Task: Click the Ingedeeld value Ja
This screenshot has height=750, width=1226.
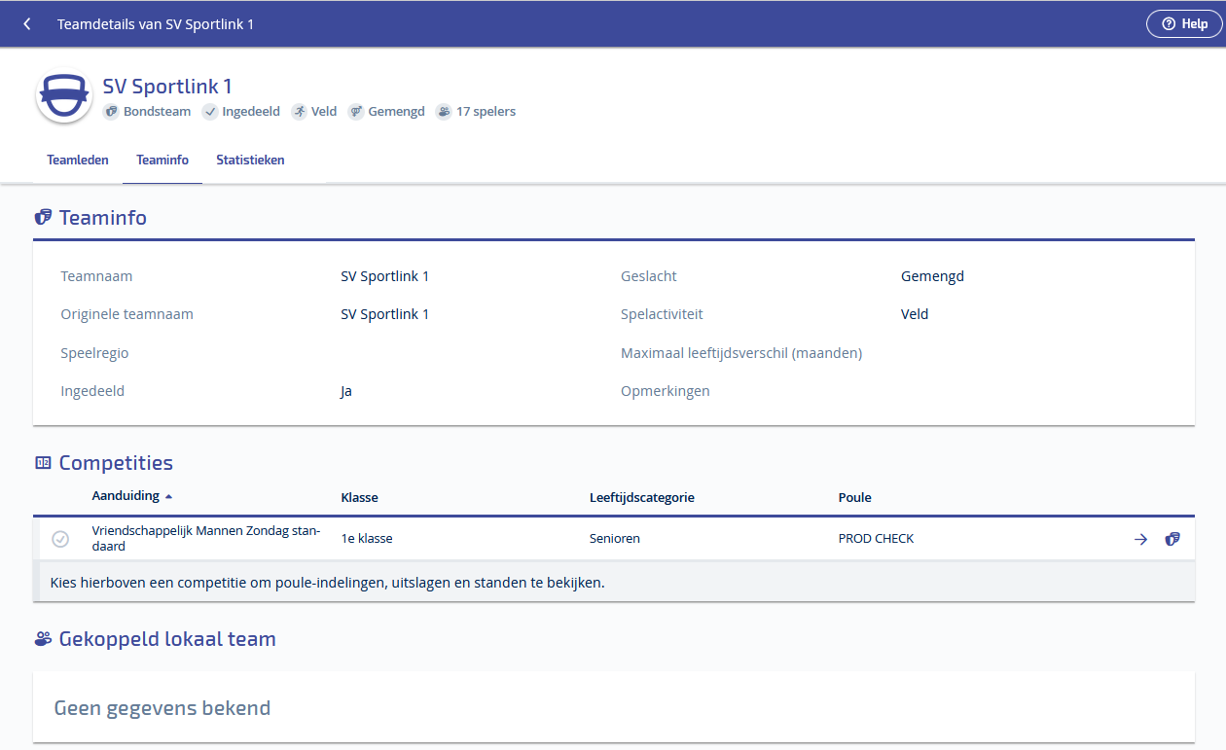Action: tap(346, 391)
